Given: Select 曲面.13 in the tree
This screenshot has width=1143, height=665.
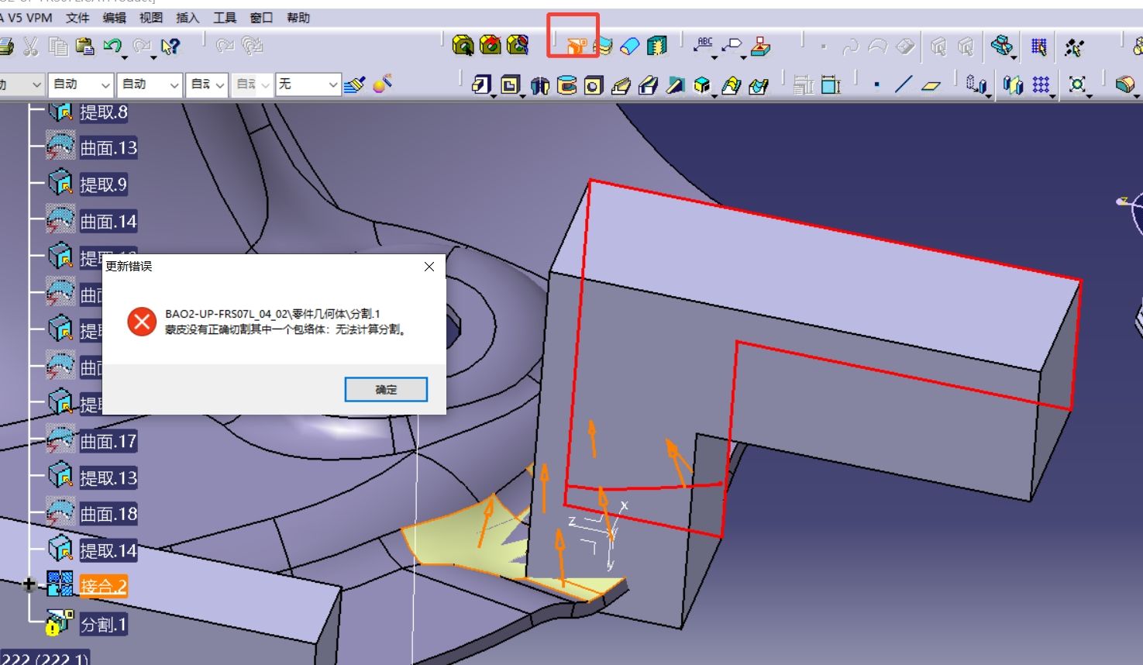Looking at the screenshot, I should pyautogui.click(x=108, y=148).
